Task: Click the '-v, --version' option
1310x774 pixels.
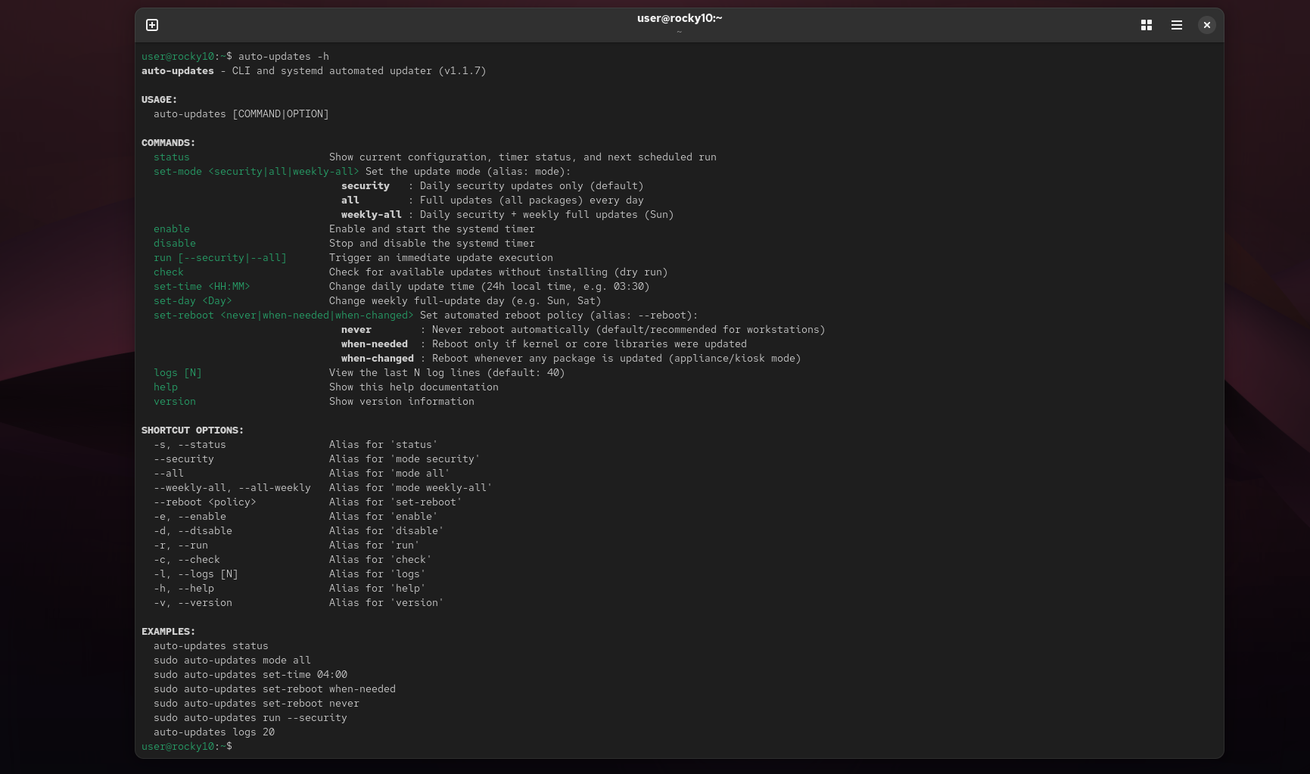Action: (193, 603)
